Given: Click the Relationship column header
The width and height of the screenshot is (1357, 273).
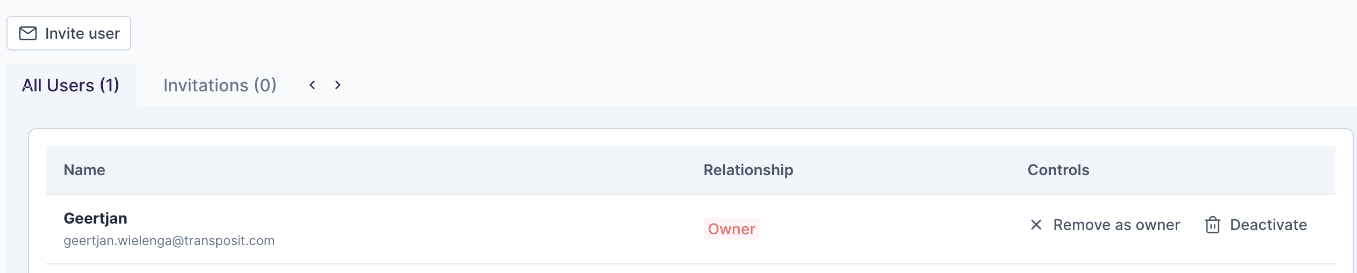Looking at the screenshot, I should tap(748, 170).
